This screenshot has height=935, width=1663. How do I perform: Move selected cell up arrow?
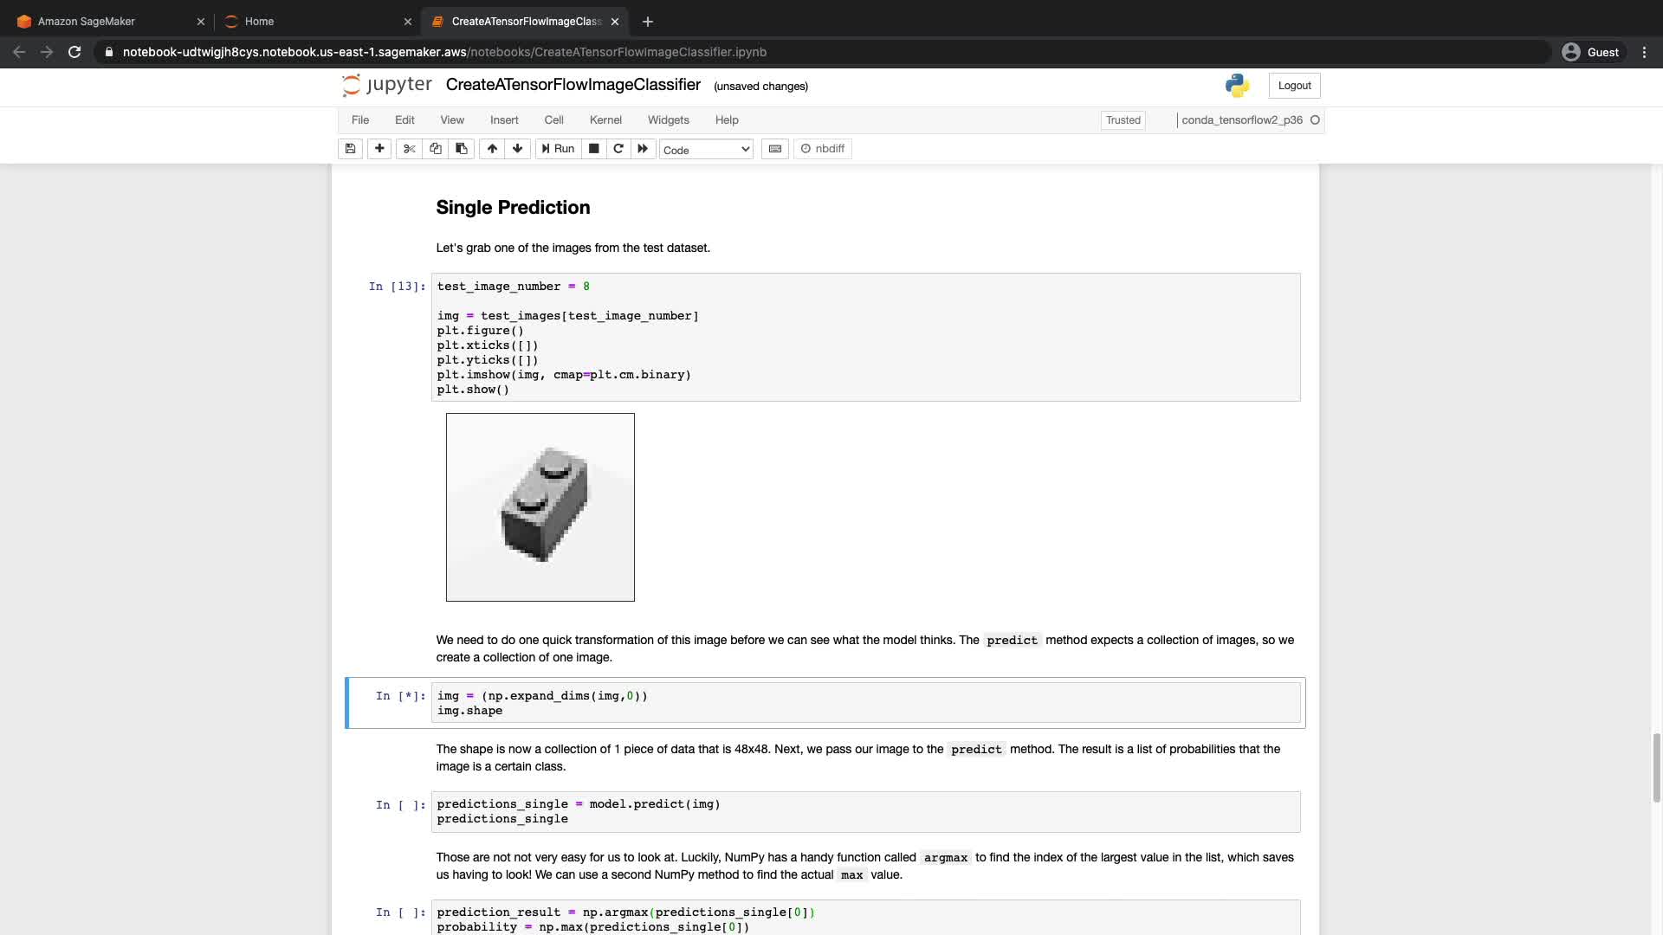click(492, 149)
